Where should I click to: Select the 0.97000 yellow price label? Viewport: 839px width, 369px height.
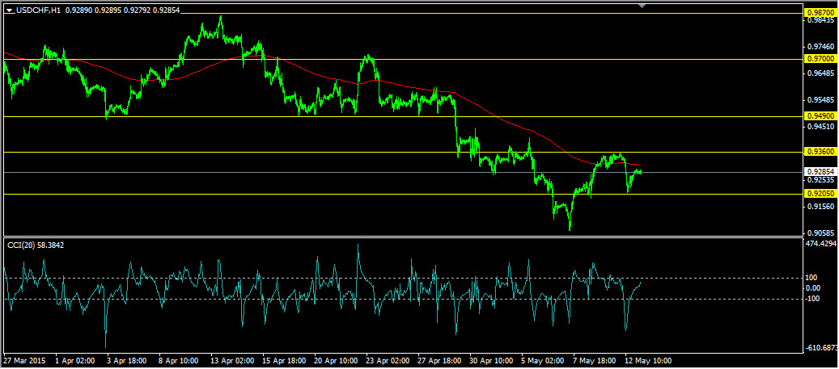[x=820, y=59]
